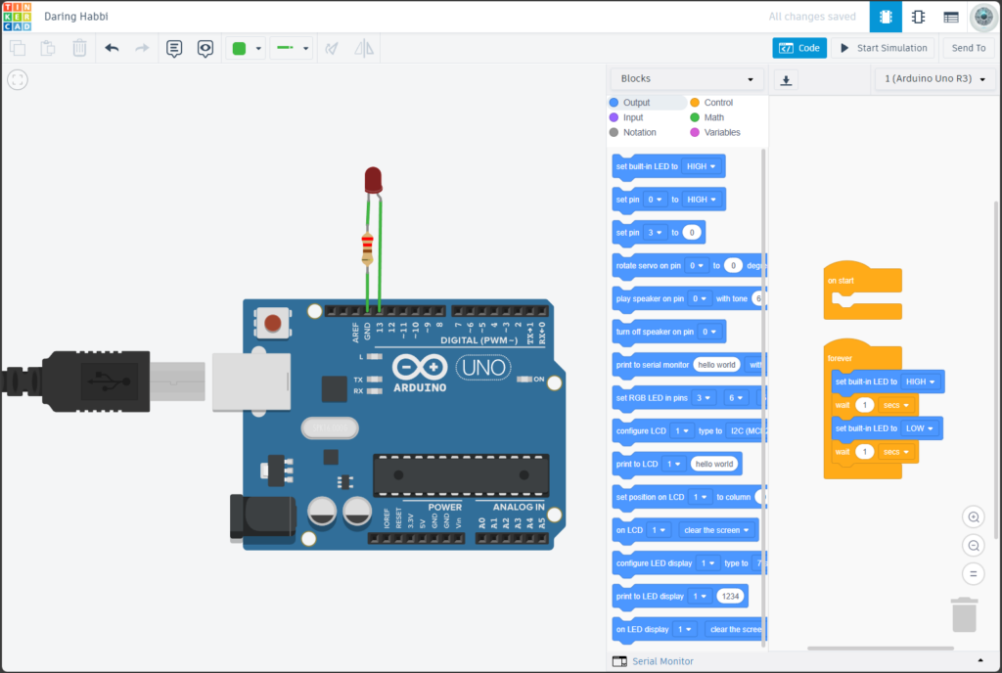Download the code with download icon
The image size is (1002, 673).
(x=786, y=80)
